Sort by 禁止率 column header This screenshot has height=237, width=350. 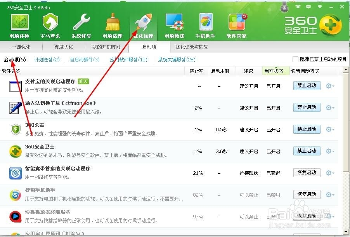[x=196, y=71]
